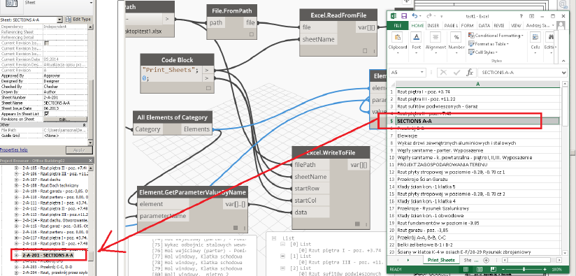
Task: Open Conditional Formatting dropdown
Action: coord(496,36)
